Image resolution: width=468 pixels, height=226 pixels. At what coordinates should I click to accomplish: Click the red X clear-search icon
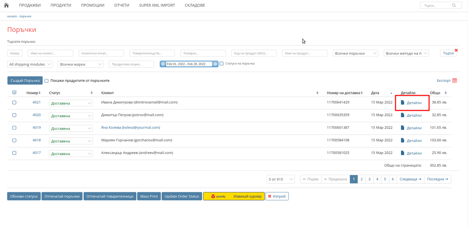[x=456, y=50]
